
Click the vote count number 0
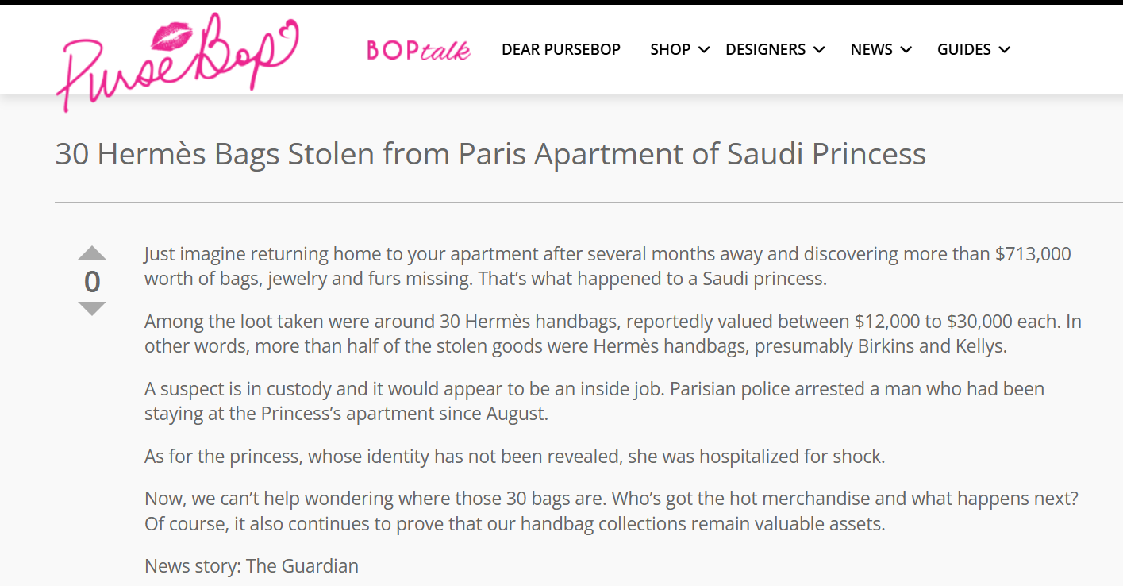coord(92,282)
